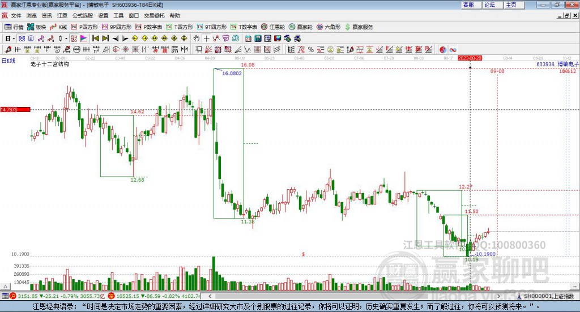Switch to the K线 chart view
This screenshot has height=312, width=580.
point(58,27)
